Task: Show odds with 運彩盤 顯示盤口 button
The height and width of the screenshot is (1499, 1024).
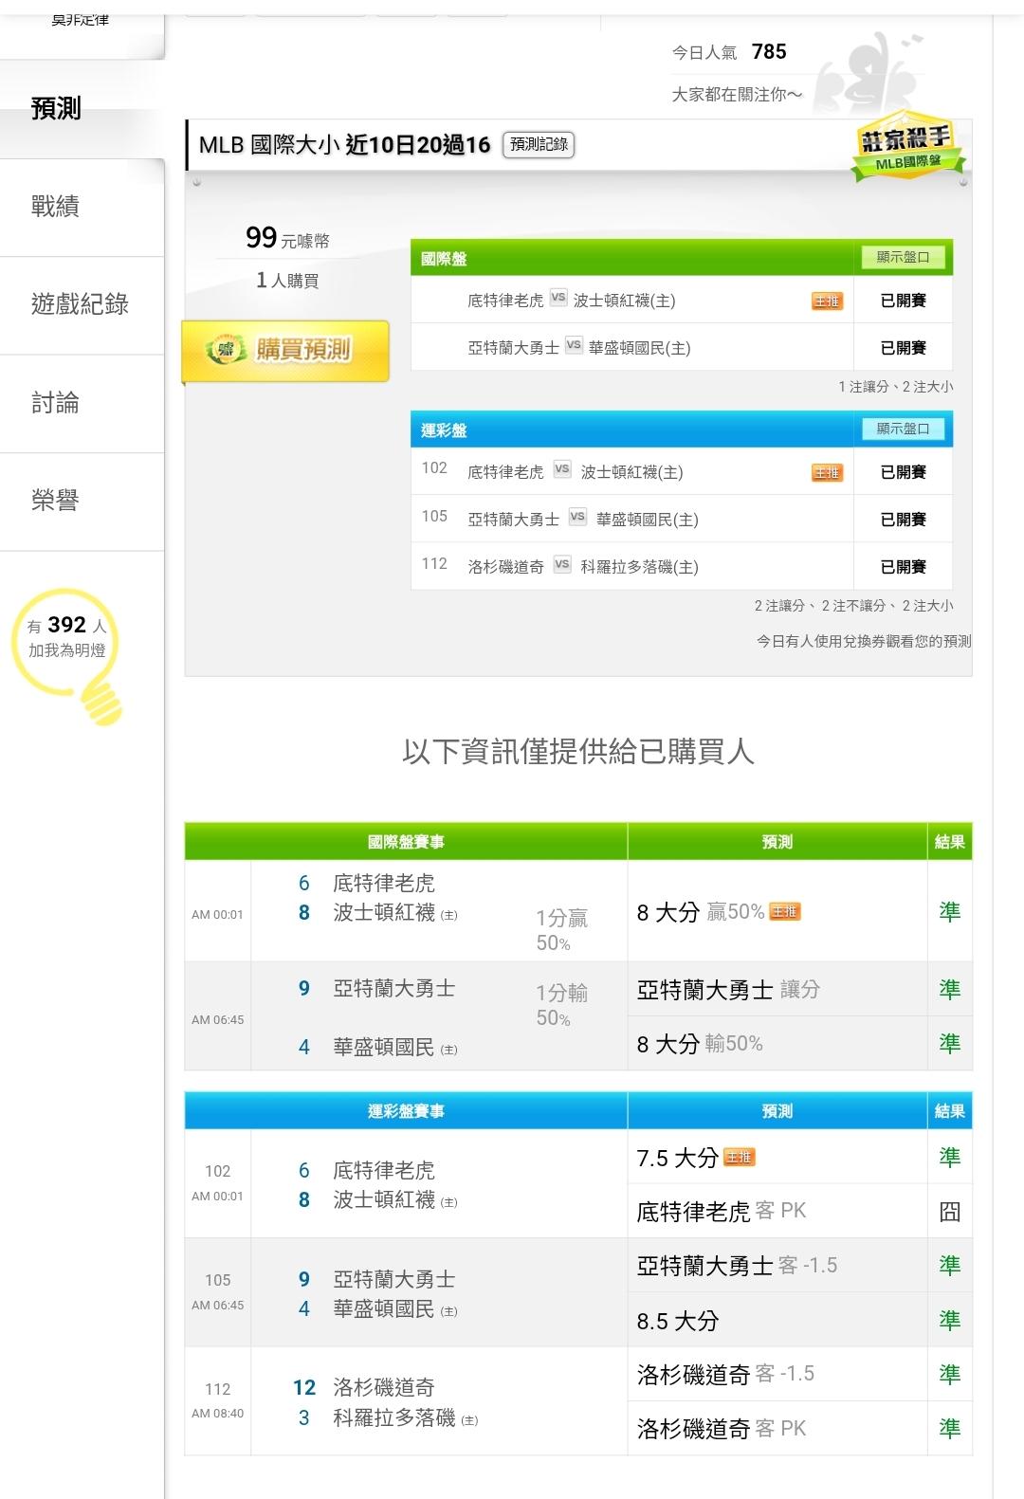Action: pos(903,429)
